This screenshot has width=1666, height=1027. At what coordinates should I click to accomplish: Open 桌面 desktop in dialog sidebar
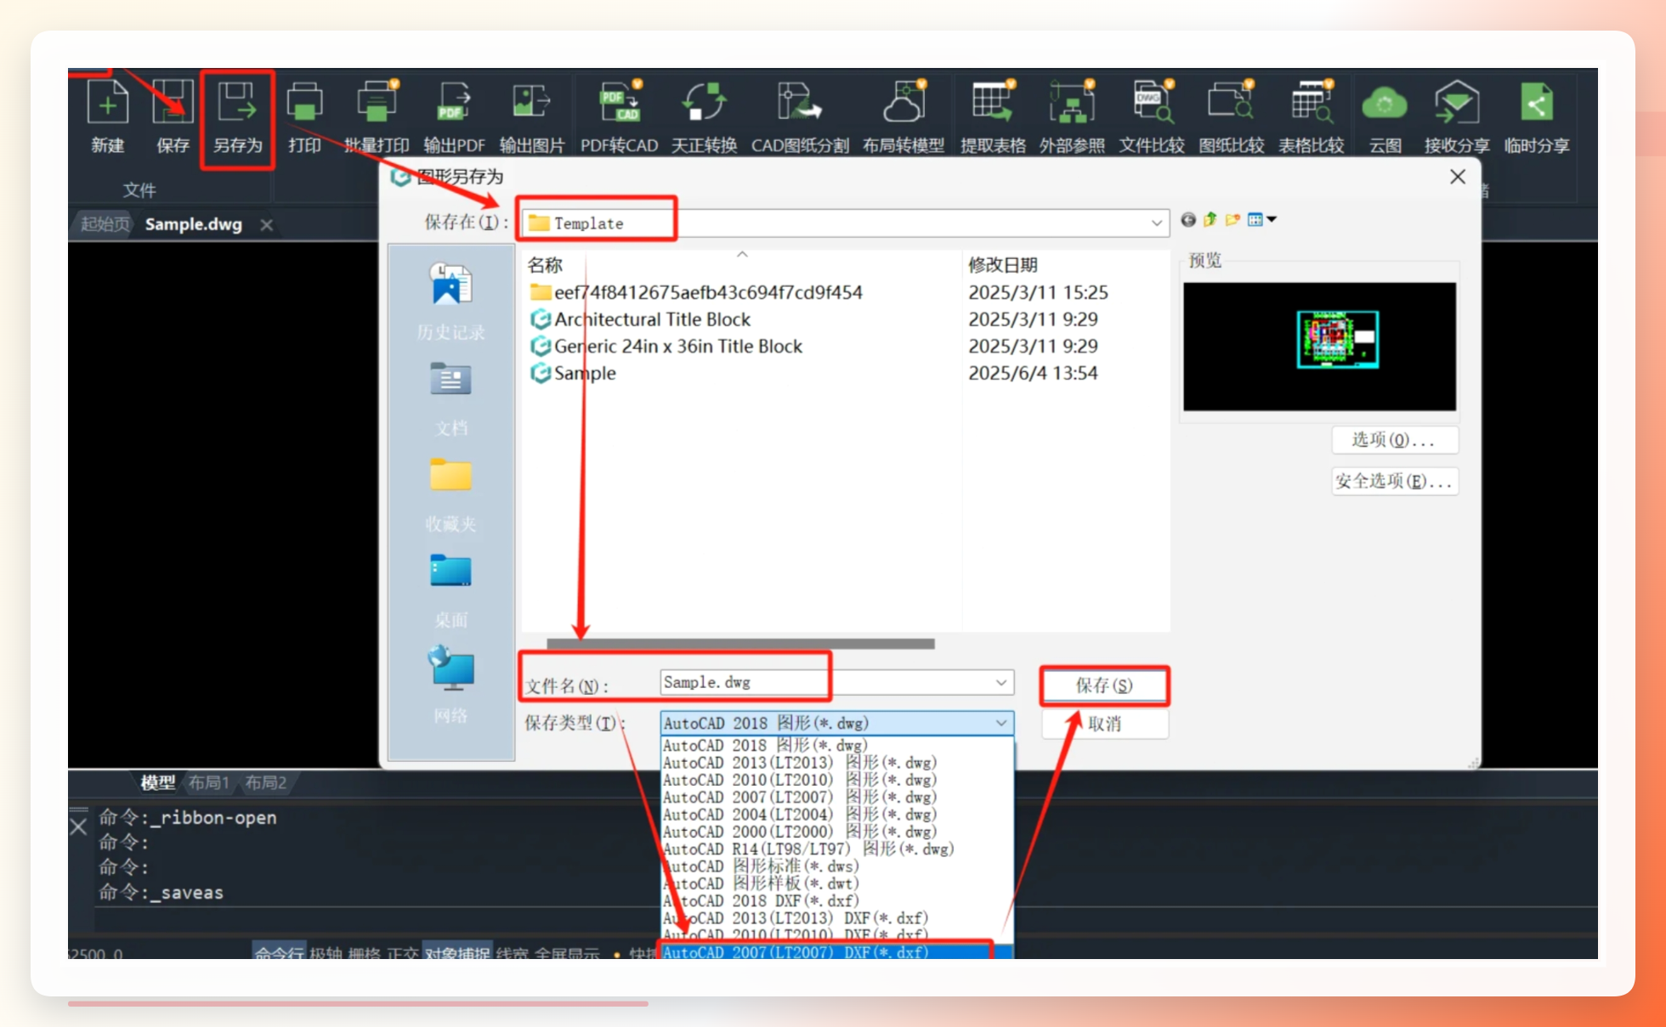coord(451,590)
